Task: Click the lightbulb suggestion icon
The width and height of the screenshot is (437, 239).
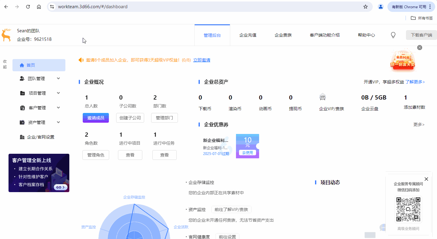Action: tap(393, 35)
